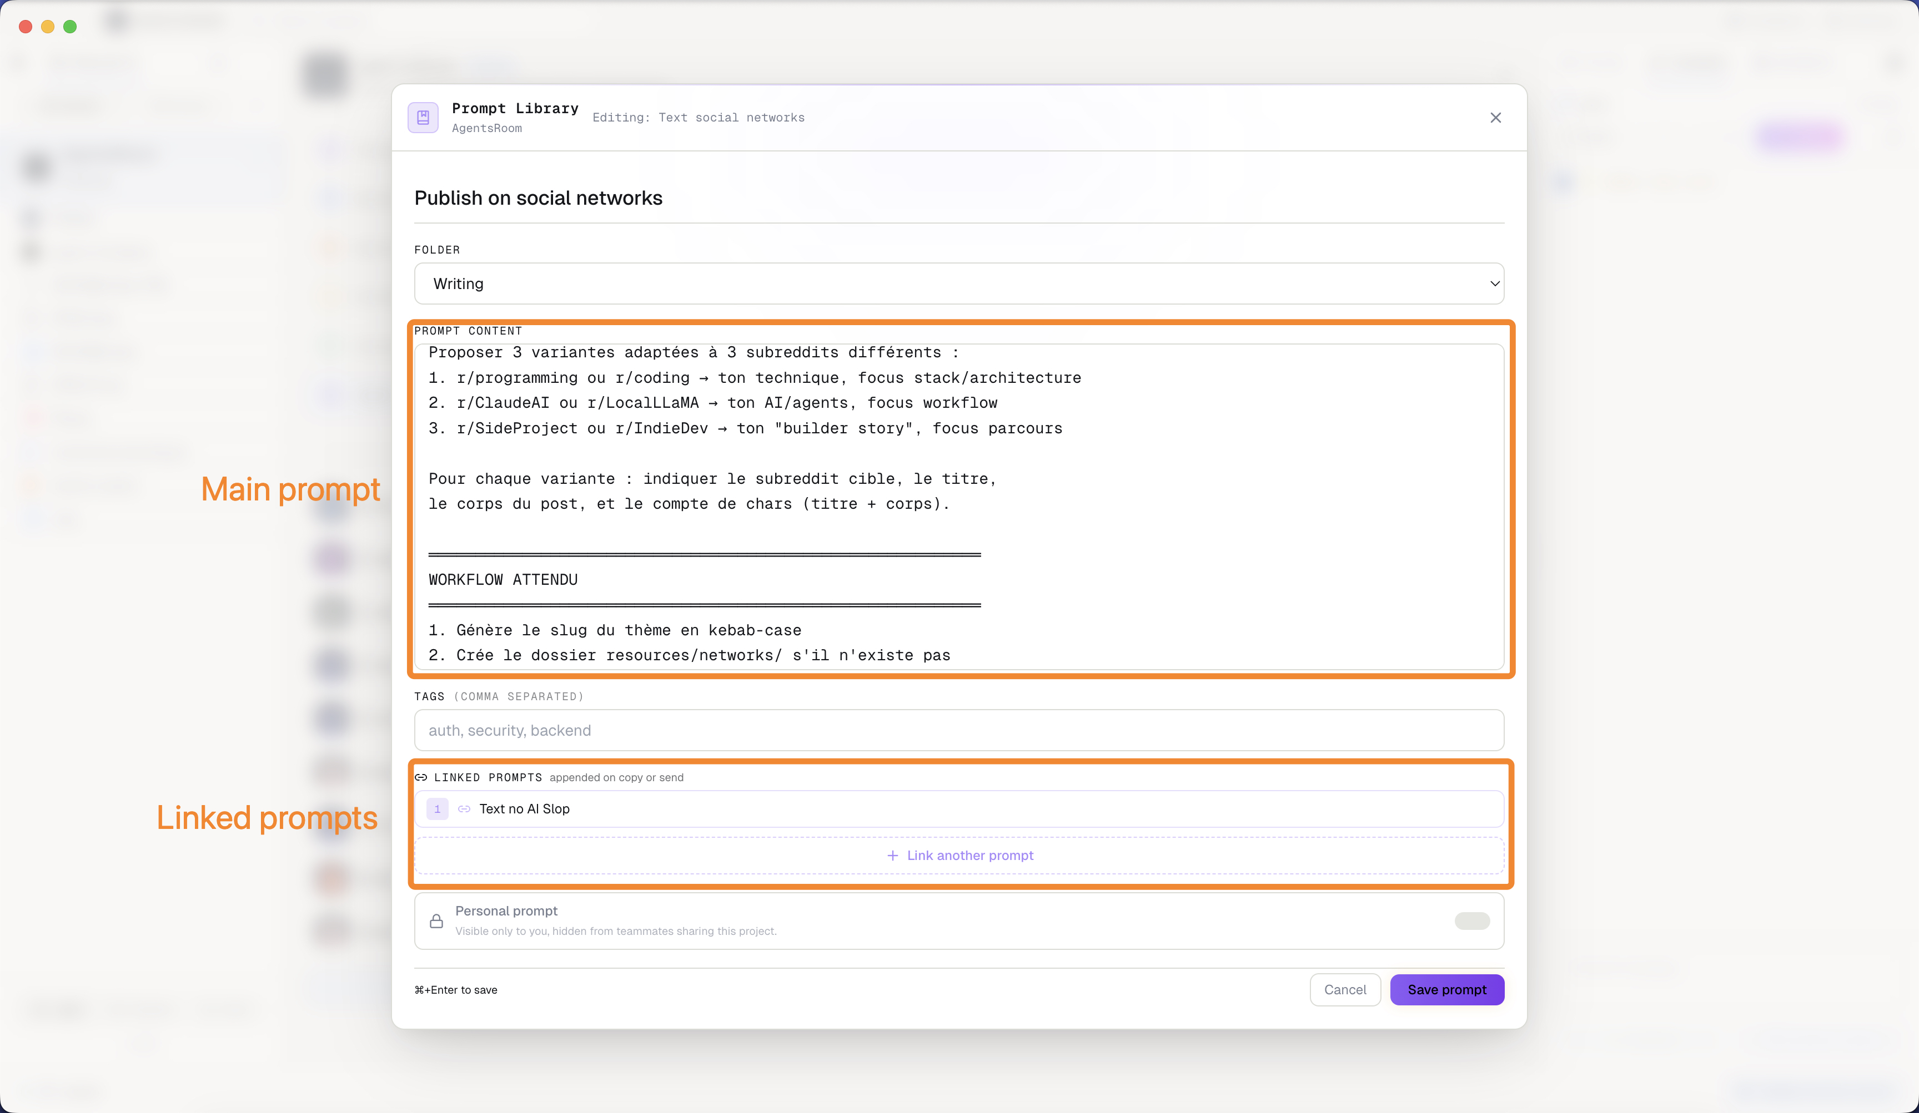The image size is (1919, 1113).
Task: Click the tags input field
Action: click(958, 730)
